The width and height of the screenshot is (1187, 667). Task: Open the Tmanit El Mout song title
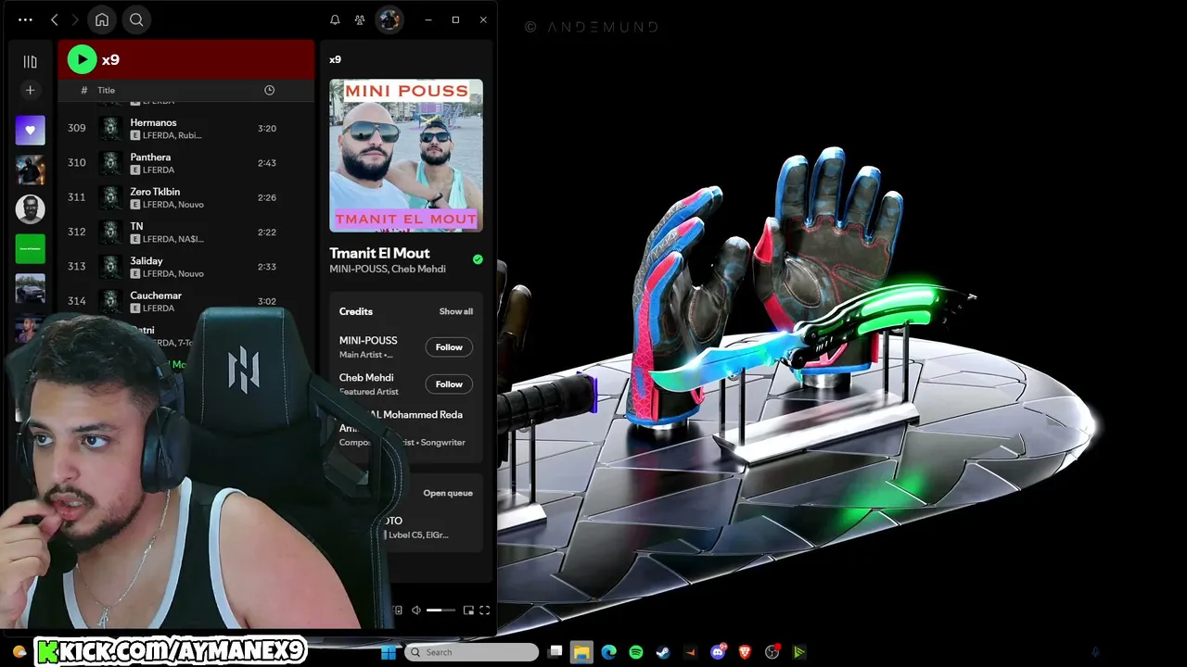(379, 253)
